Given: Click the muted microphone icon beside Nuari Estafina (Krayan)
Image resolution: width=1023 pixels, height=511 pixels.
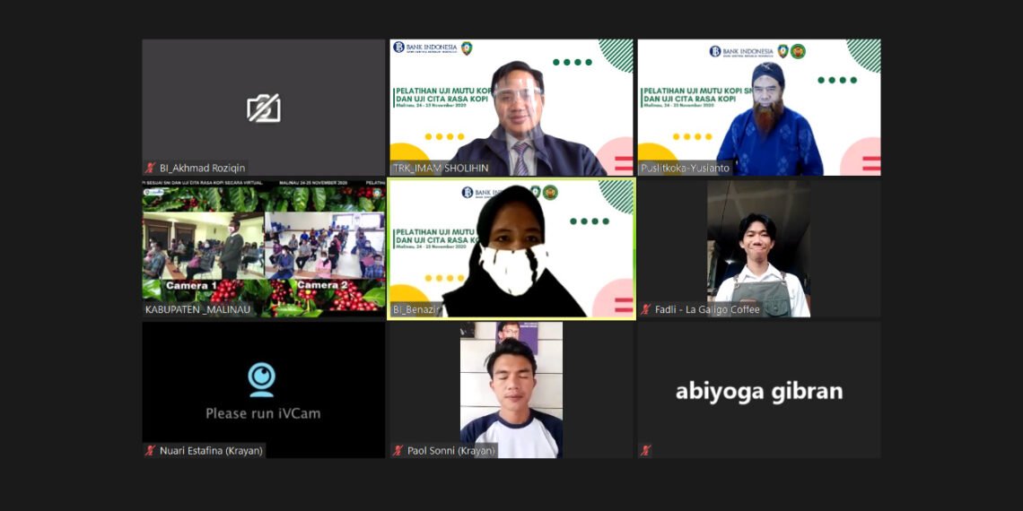Looking at the screenshot, I should 151,450.
